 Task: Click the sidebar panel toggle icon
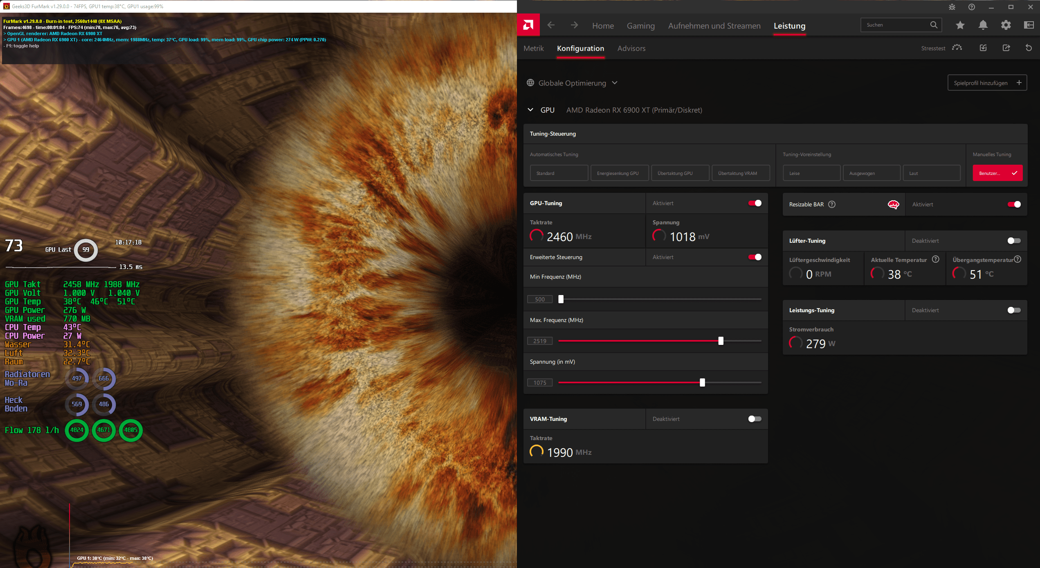(1029, 25)
